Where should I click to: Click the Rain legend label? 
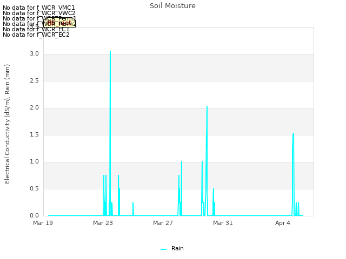177,248
